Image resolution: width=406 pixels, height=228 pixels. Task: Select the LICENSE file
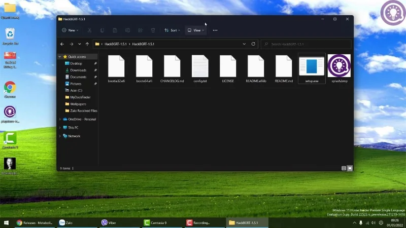pyautogui.click(x=228, y=68)
